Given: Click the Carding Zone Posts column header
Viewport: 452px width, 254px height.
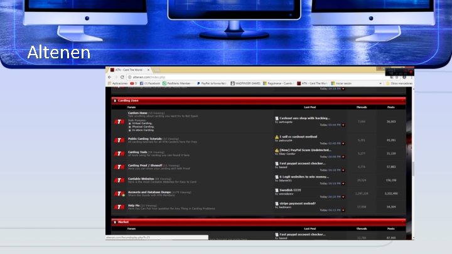Looking at the screenshot, I should (391, 107).
